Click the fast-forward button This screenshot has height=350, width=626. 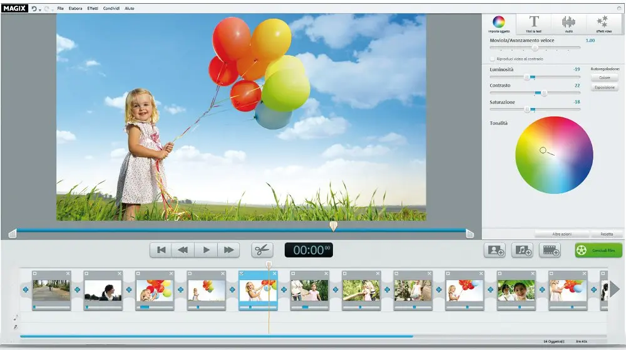click(228, 250)
